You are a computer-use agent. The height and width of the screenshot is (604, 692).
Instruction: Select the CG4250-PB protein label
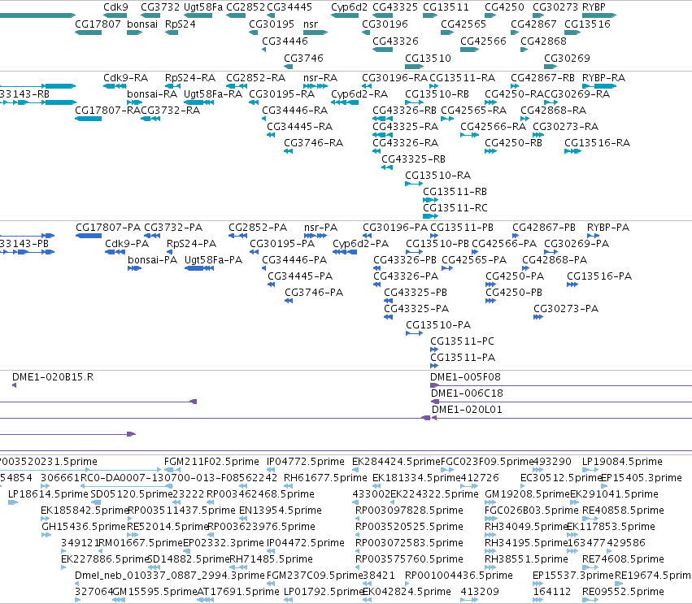click(514, 292)
